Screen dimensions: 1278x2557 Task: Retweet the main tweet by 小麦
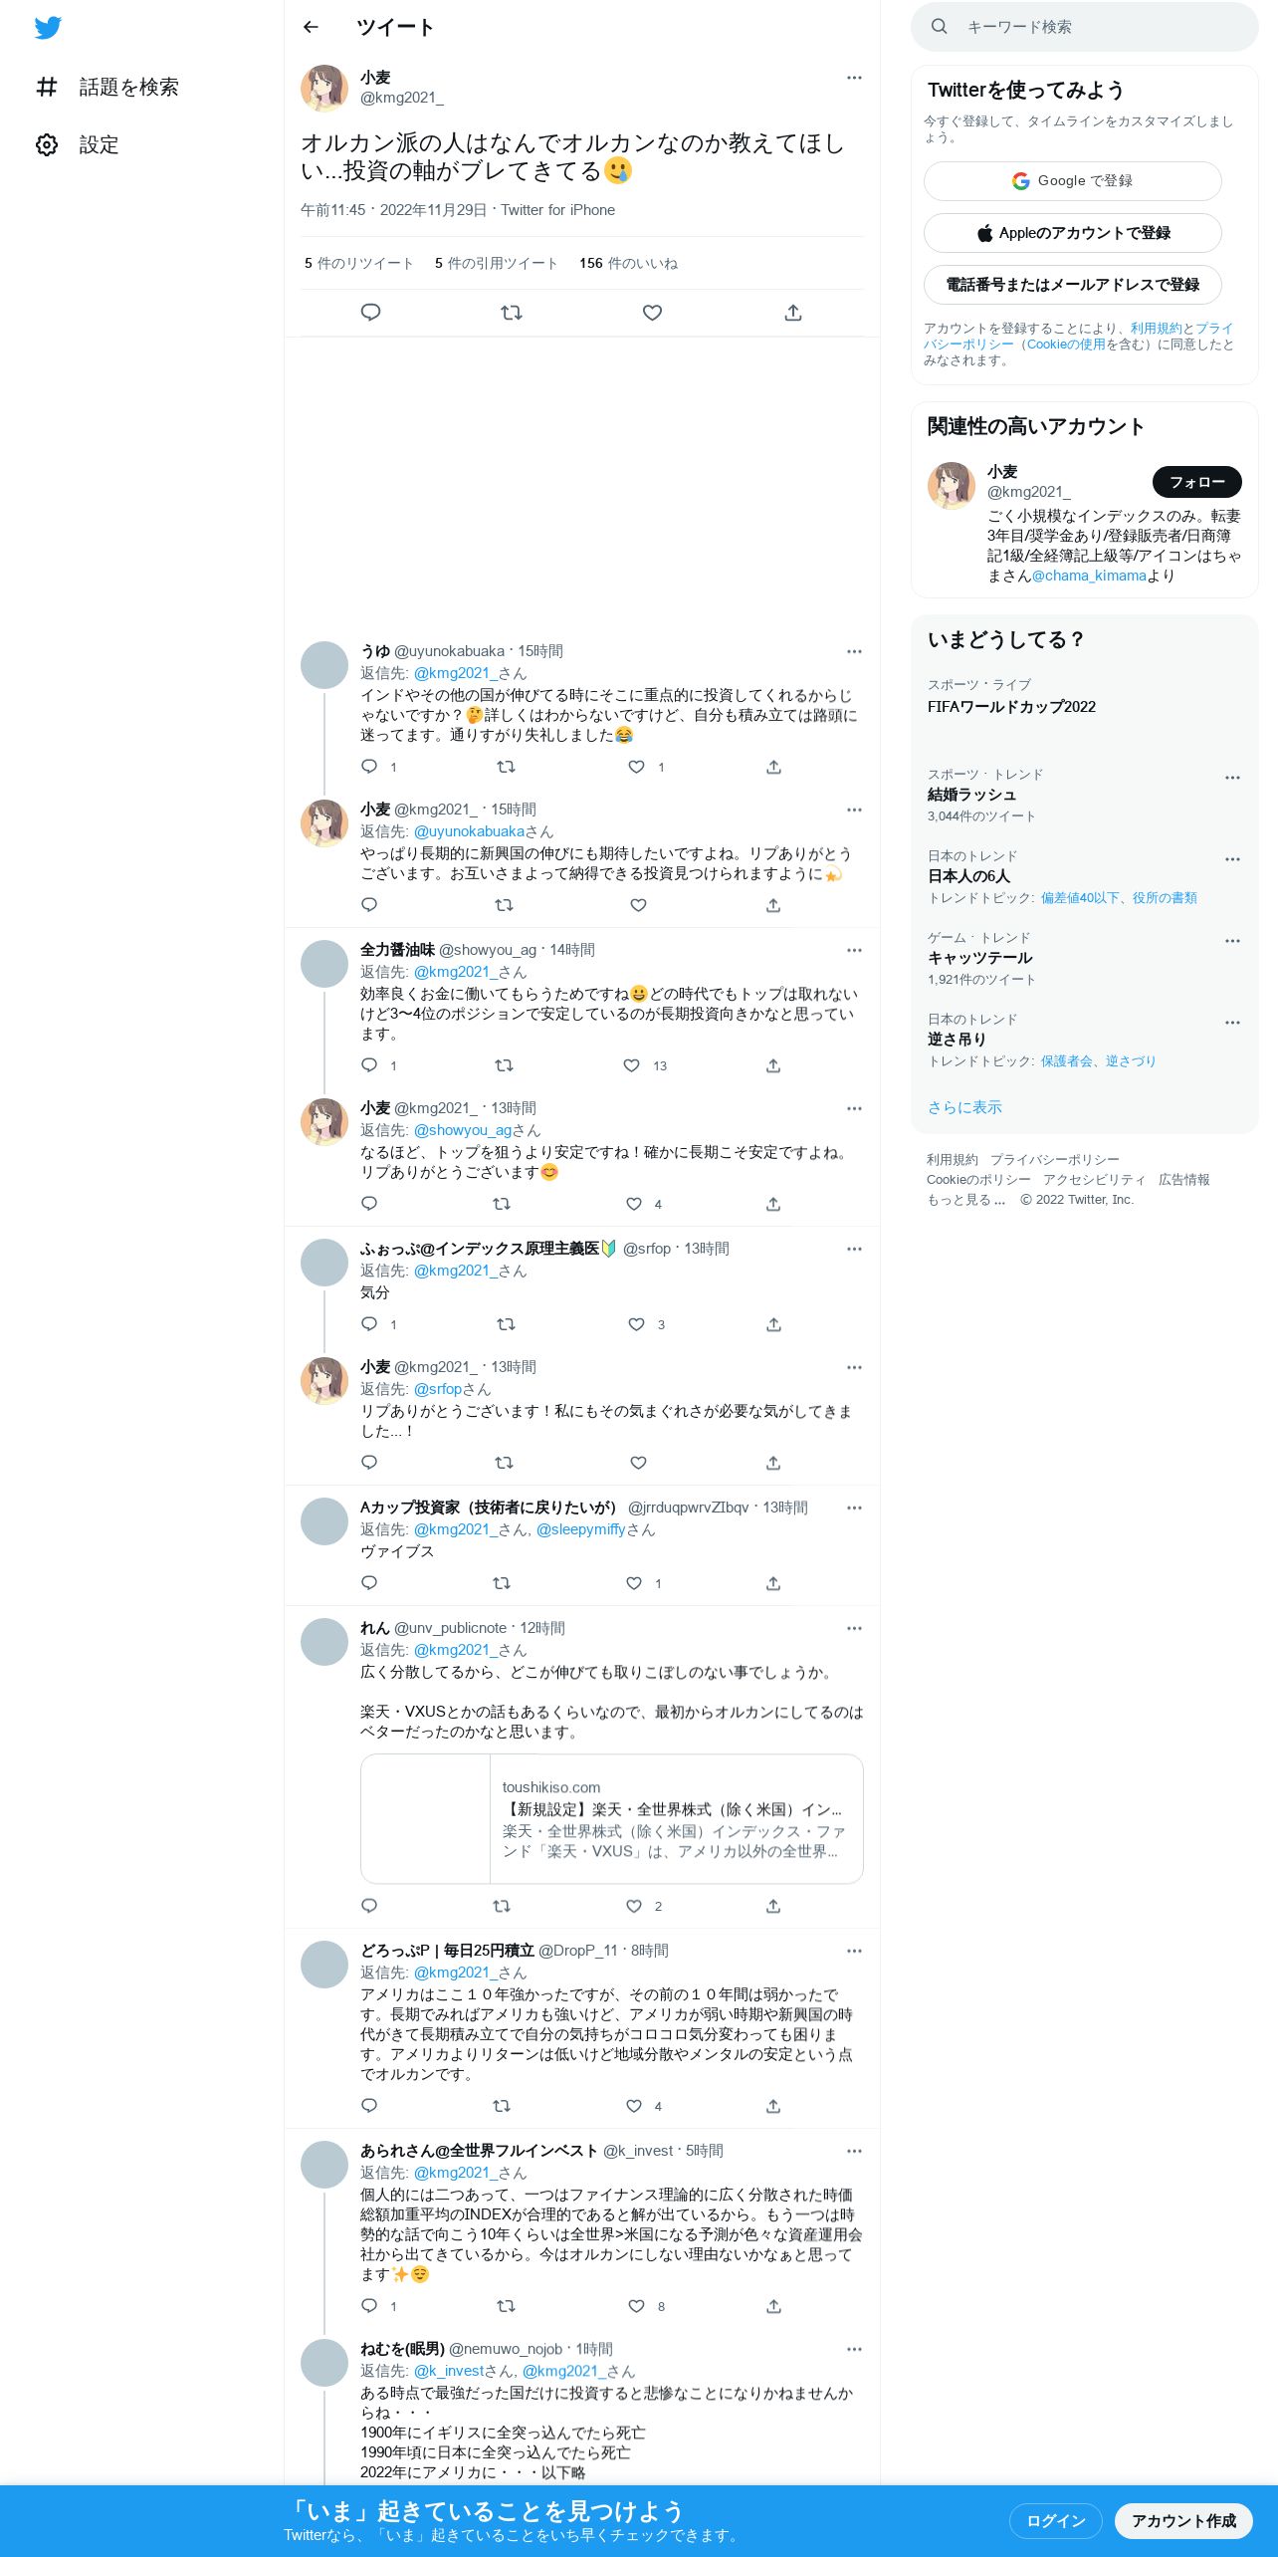512,313
